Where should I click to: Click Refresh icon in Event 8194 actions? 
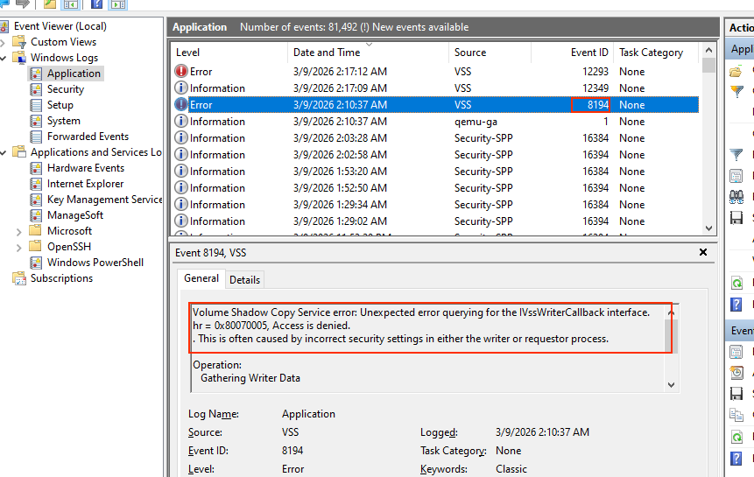point(736,437)
